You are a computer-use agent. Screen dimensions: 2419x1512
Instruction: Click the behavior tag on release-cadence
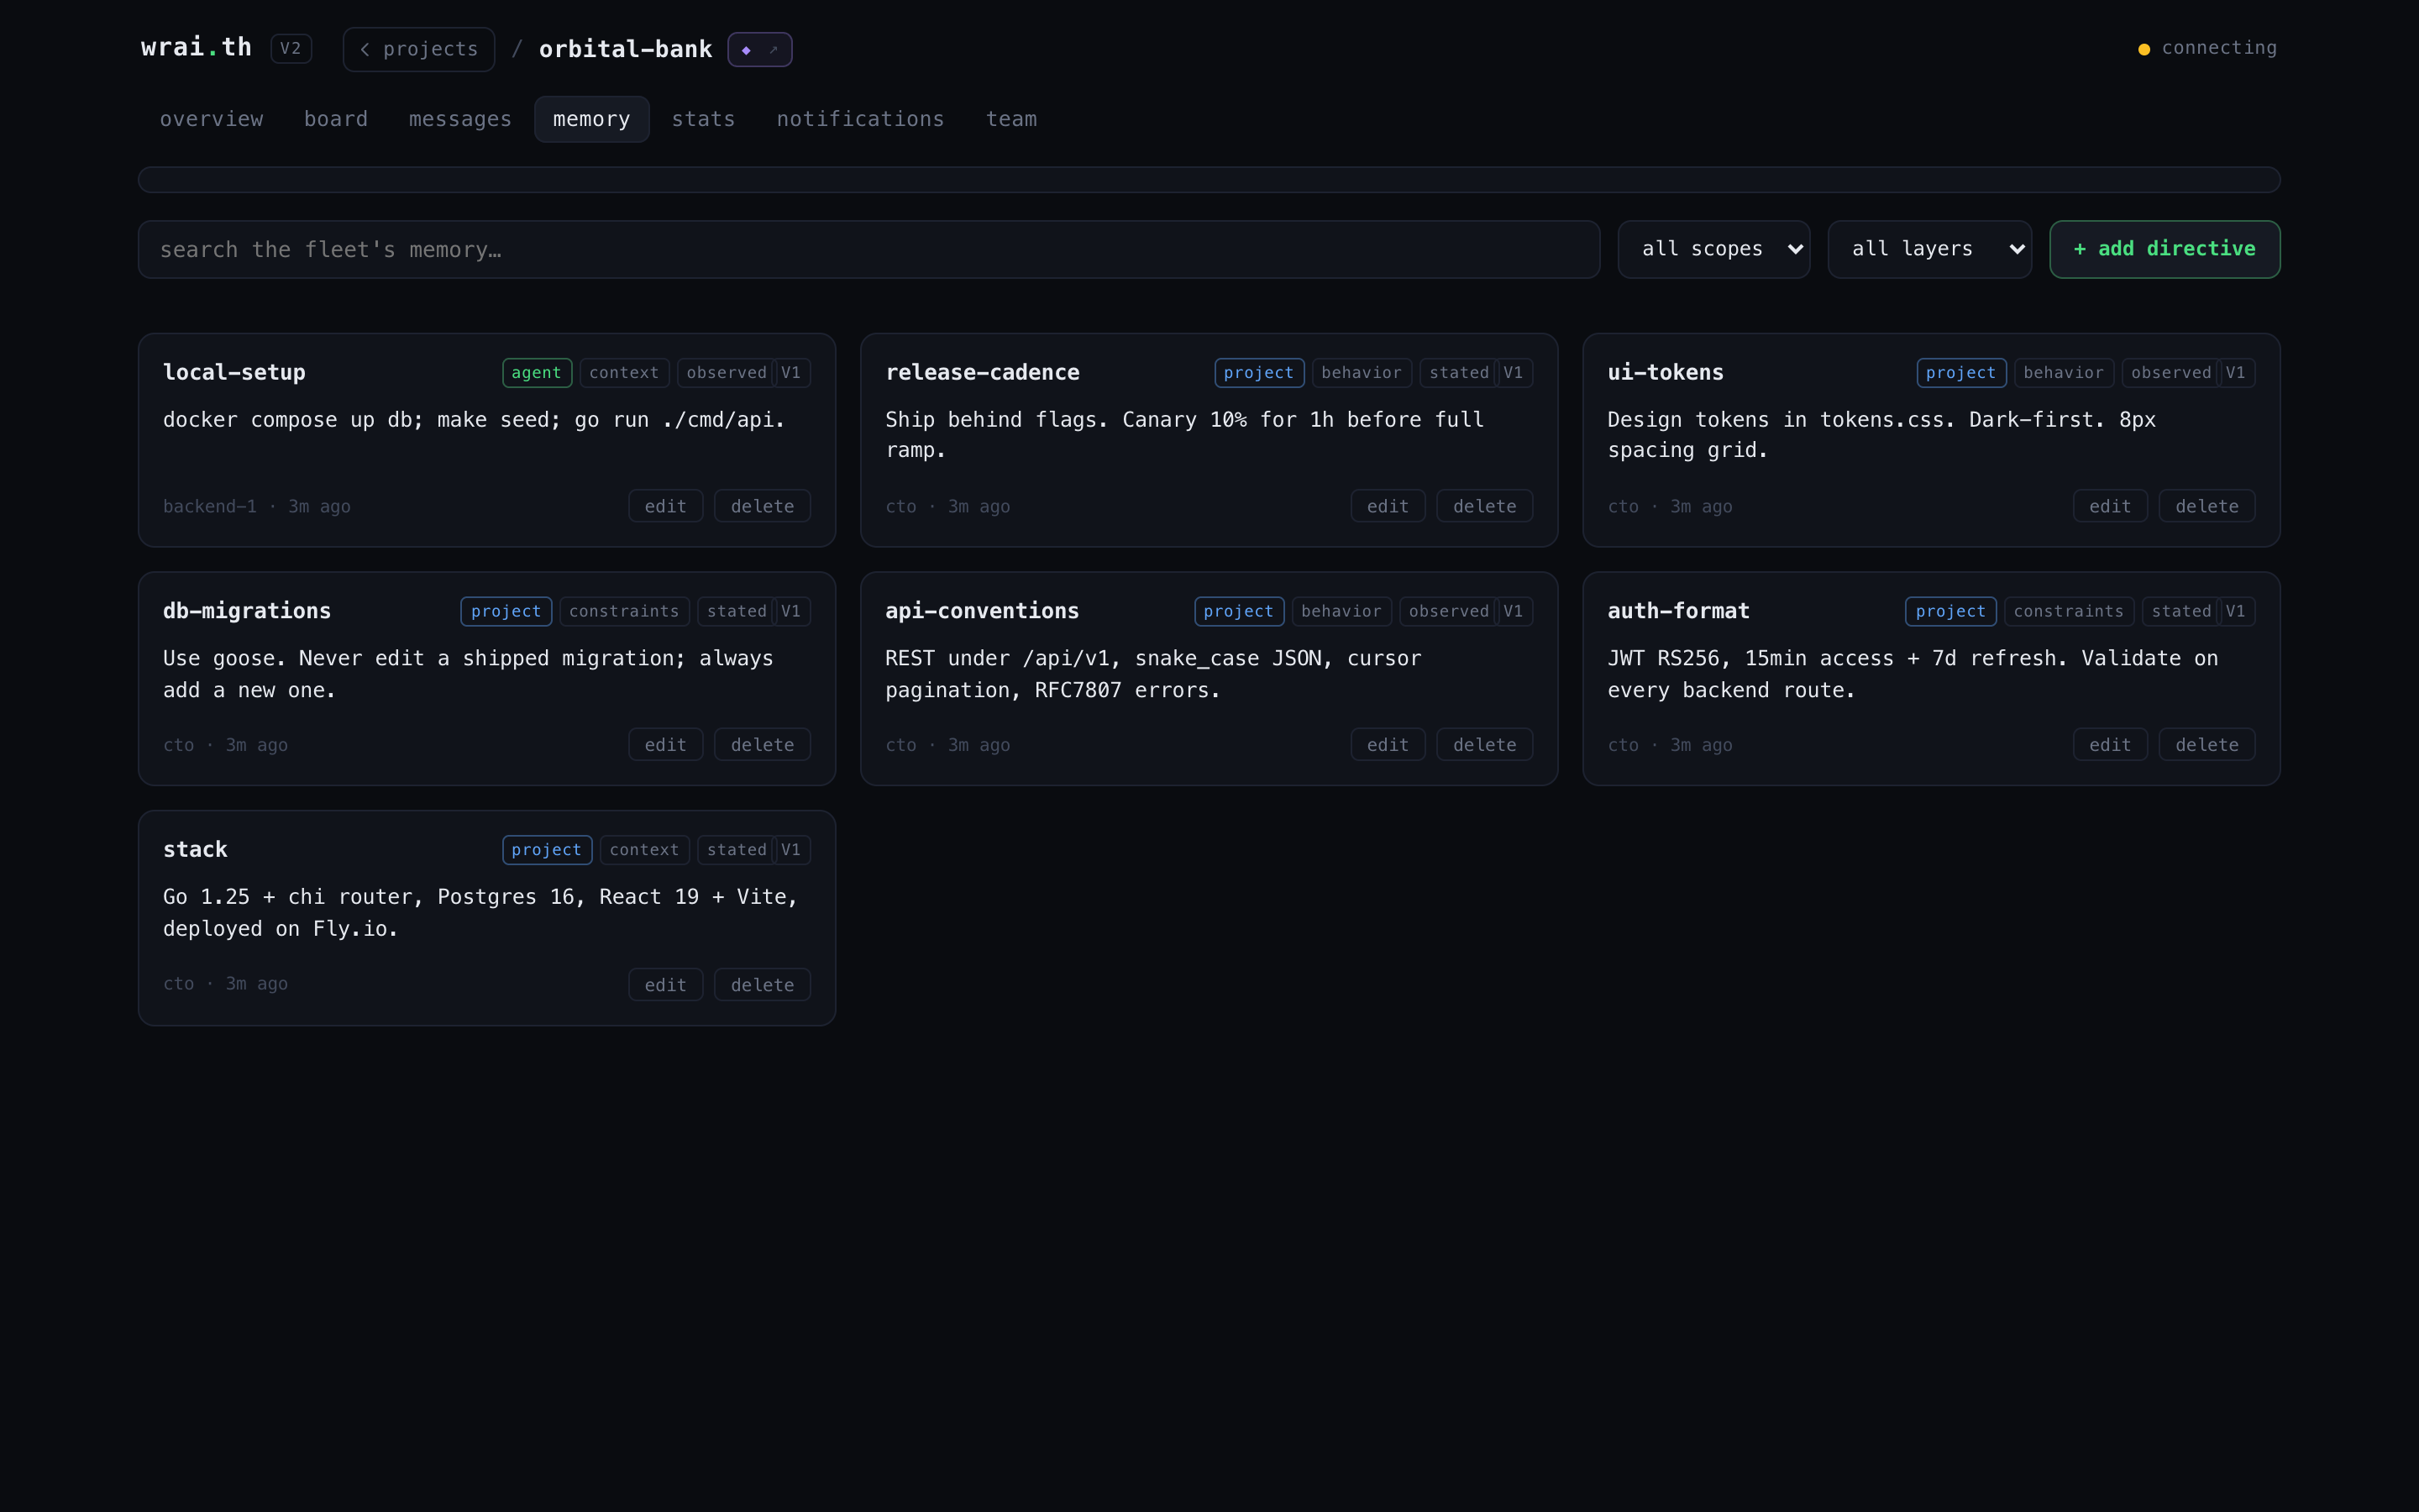pyautogui.click(x=1362, y=373)
